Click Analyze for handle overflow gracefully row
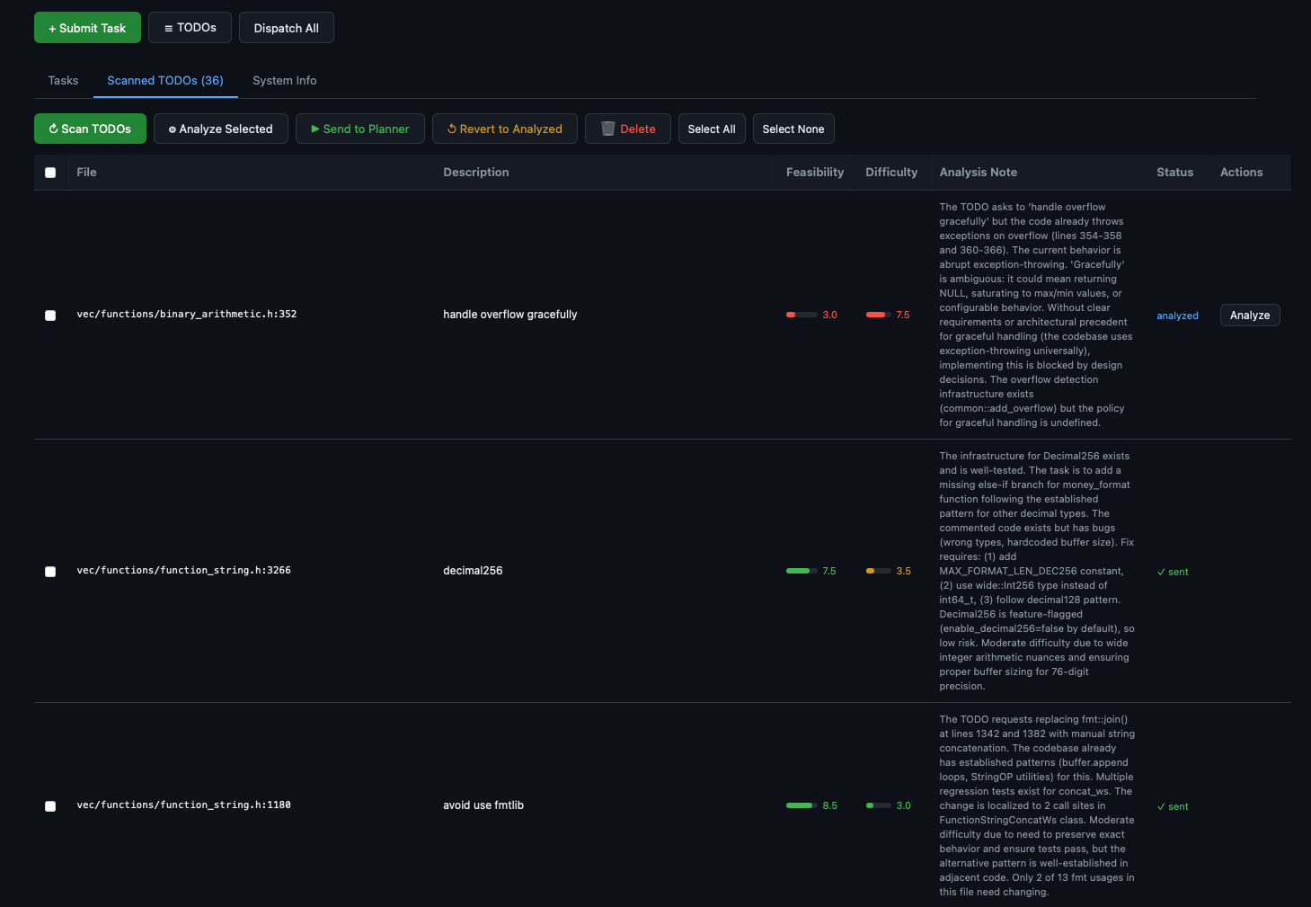Screen dimensions: 1311x907 click(x=1250, y=315)
